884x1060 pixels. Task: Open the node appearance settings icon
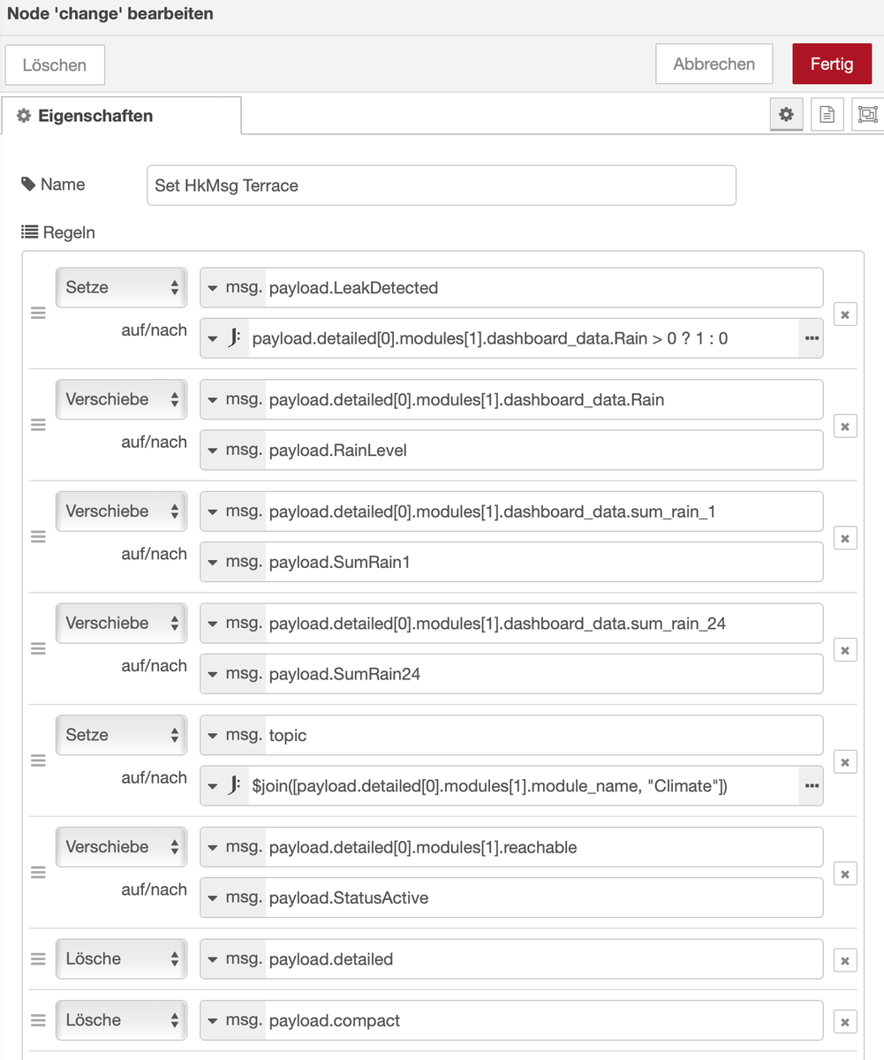coord(868,115)
